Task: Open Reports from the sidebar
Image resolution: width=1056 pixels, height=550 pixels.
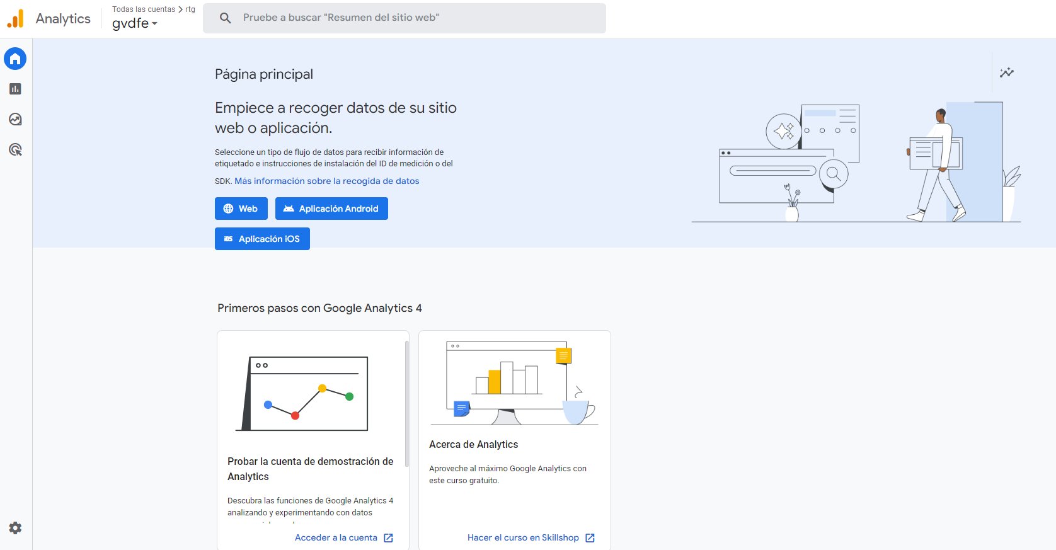Action: coord(15,89)
